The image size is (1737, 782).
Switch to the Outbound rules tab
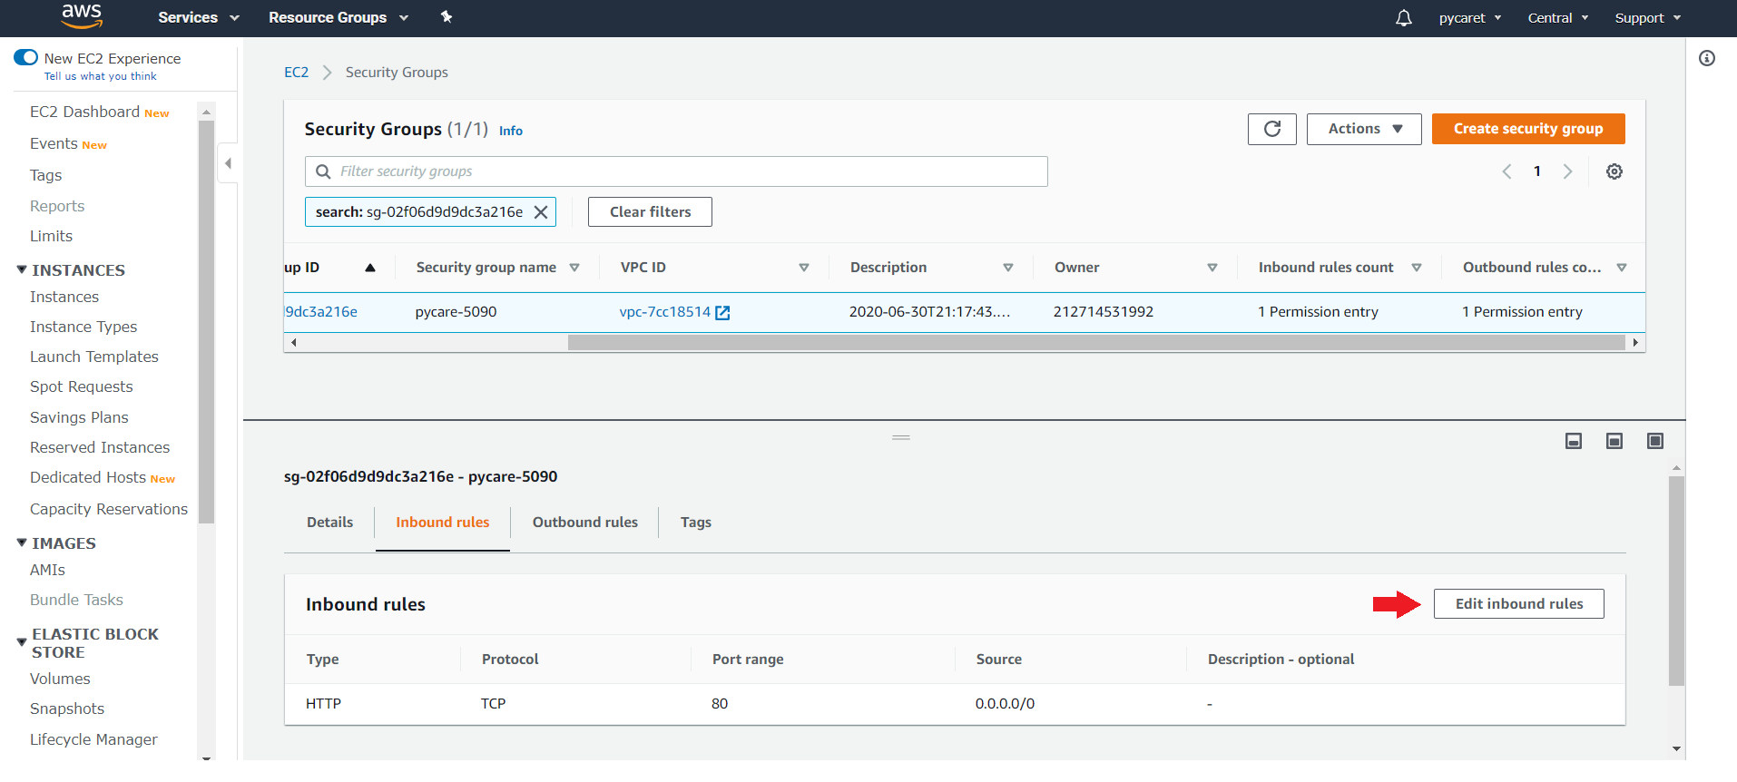click(584, 523)
